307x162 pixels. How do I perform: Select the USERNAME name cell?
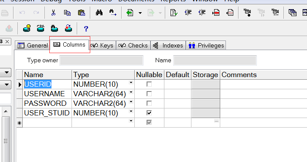click(x=47, y=94)
